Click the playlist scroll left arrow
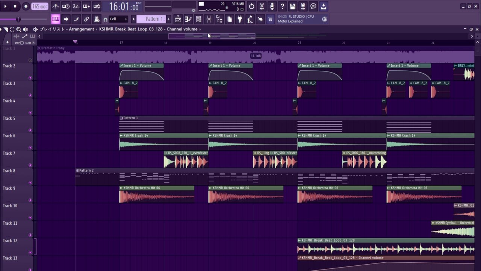The height and width of the screenshot is (271, 481). (39, 36)
